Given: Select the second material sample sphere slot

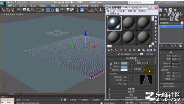Looking at the screenshot, I should (129, 23).
